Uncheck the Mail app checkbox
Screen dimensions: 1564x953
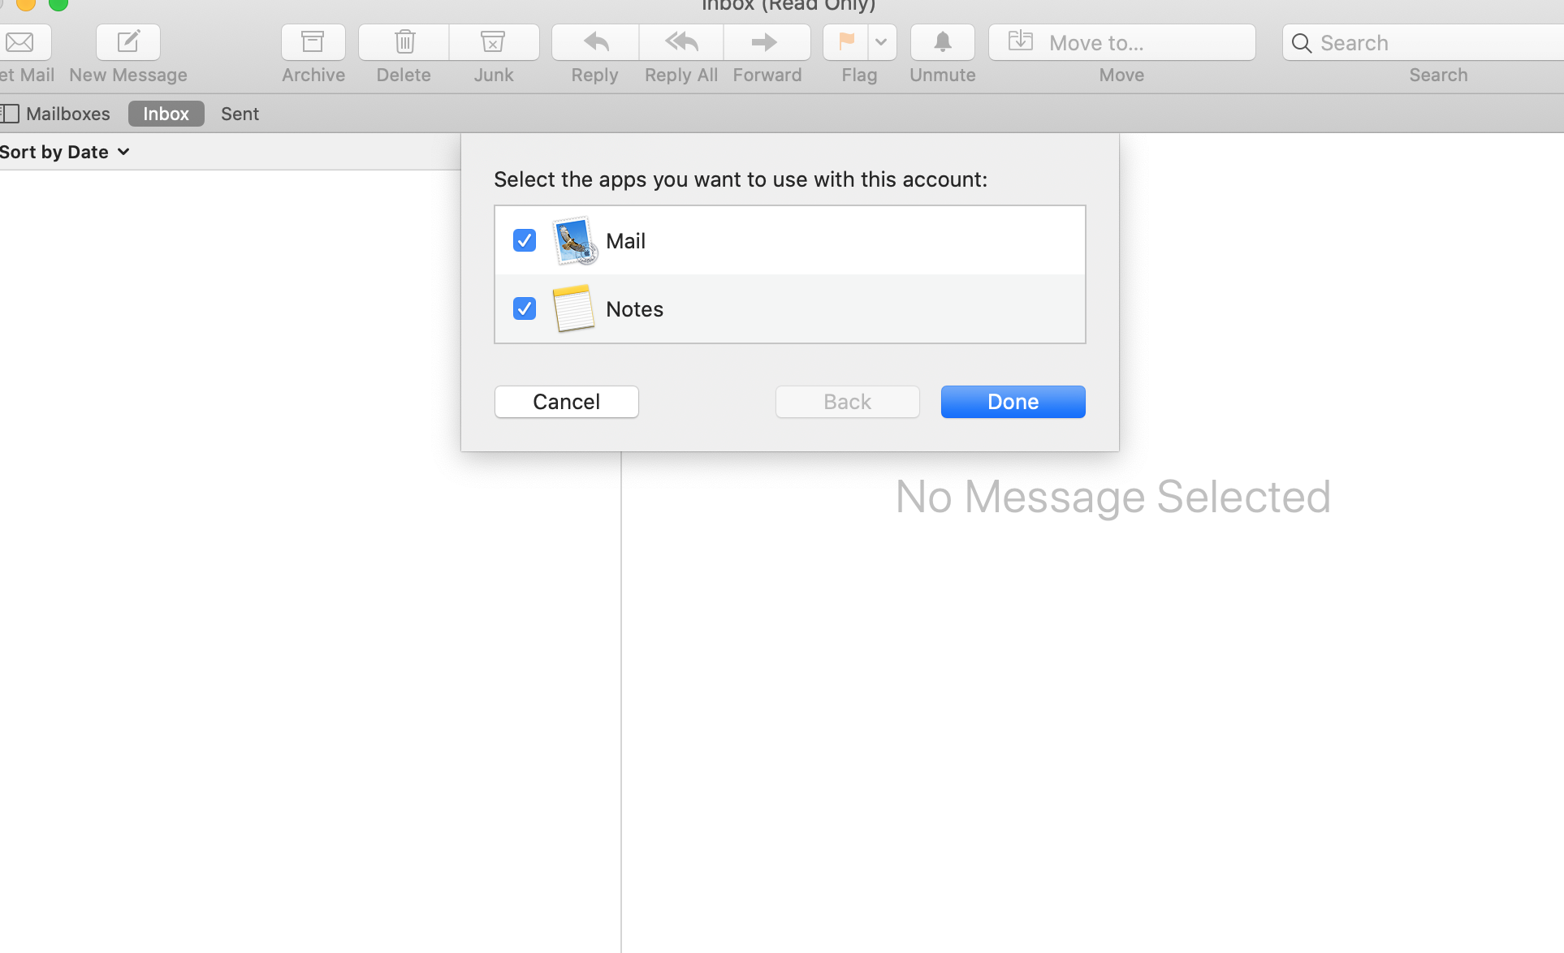pos(524,240)
